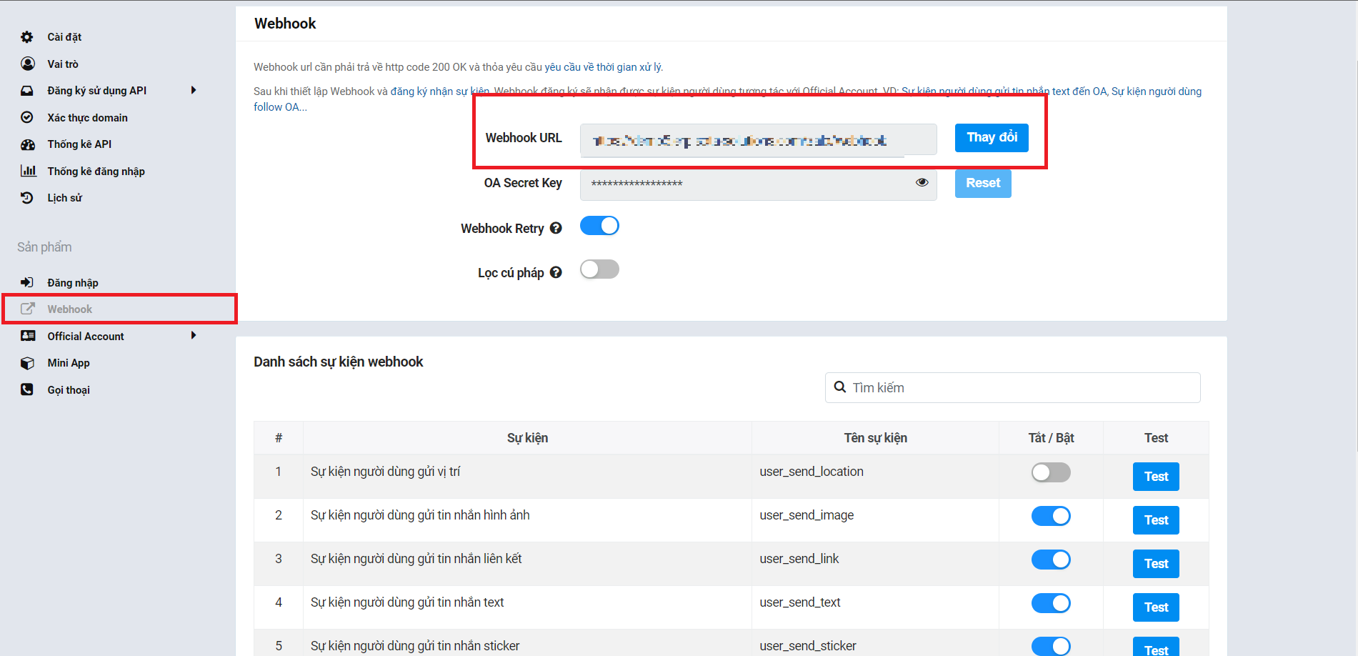Viewport: 1358px width, 656px height.
Task: Open the 'follow OA...' link
Action: tap(279, 106)
